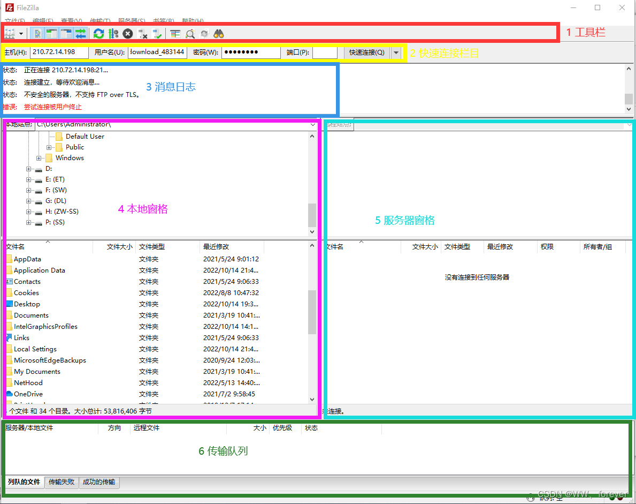The height and width of the screenshot is (504, 636).
Task: Click the FileZilla title bar logo
Action: pos(9,7)
